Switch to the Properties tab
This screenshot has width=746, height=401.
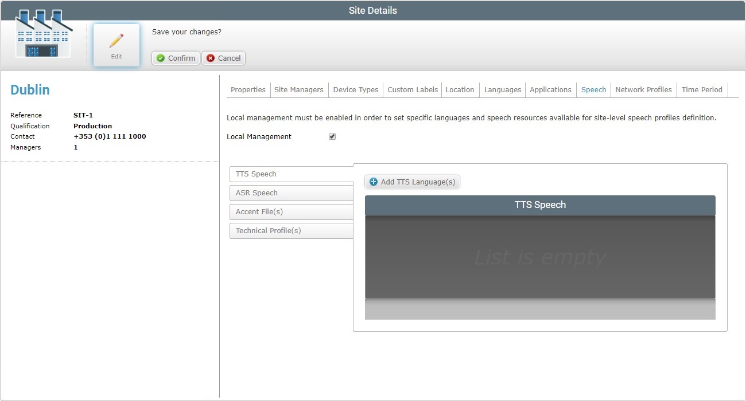(x=248, y=89)
